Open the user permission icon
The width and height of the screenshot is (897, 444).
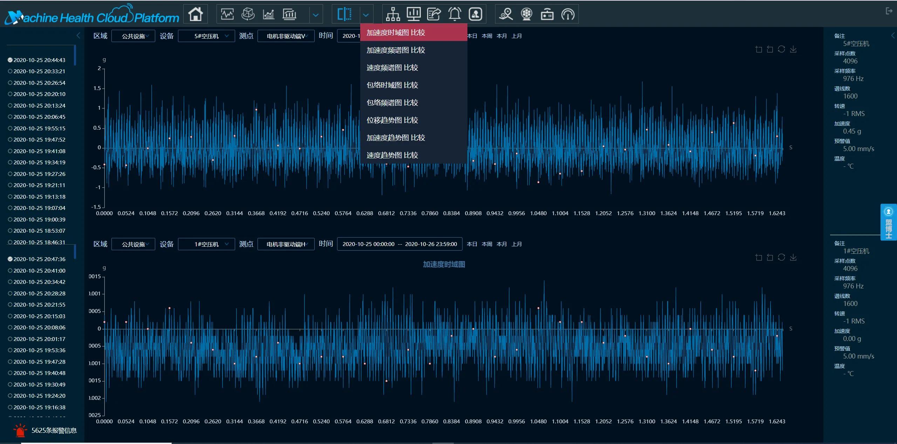475,14
